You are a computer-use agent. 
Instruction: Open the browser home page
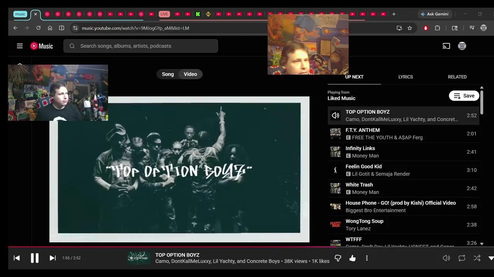pos(50,28)
